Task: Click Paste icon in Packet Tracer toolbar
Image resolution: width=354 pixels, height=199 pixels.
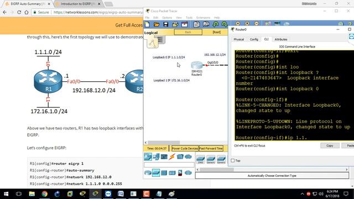Action: pyautogui.click(x=206, y=24)
